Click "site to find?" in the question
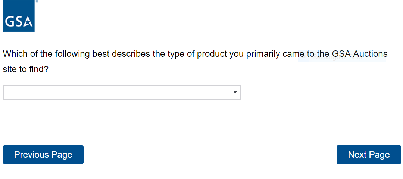The height and width of the screenshot is (179, 403). (x=26, y=70)
